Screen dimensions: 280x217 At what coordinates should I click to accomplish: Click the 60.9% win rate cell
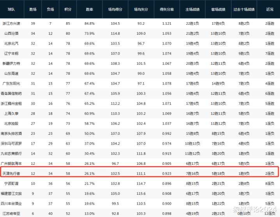click(90, 113)
